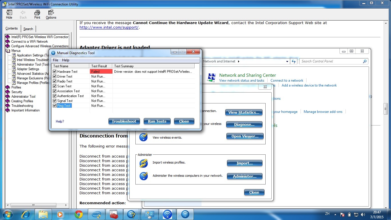Click the volume speaker tray icon
Screen dimensions: 391x220
[363, 214]
